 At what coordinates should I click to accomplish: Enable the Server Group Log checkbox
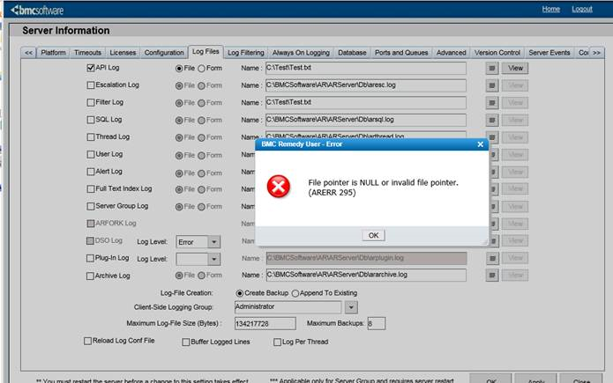[91, 206]
